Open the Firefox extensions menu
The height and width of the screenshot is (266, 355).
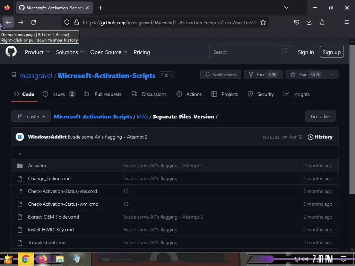point(322,22)
